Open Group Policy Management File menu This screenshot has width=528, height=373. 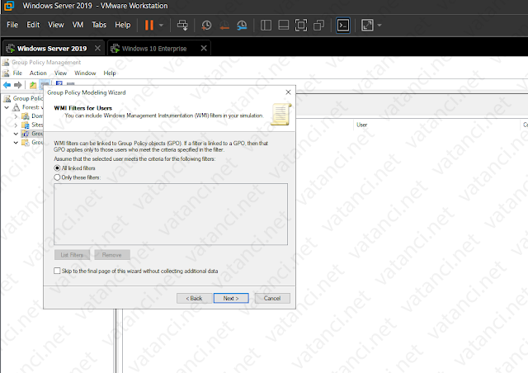pos(17,73)
